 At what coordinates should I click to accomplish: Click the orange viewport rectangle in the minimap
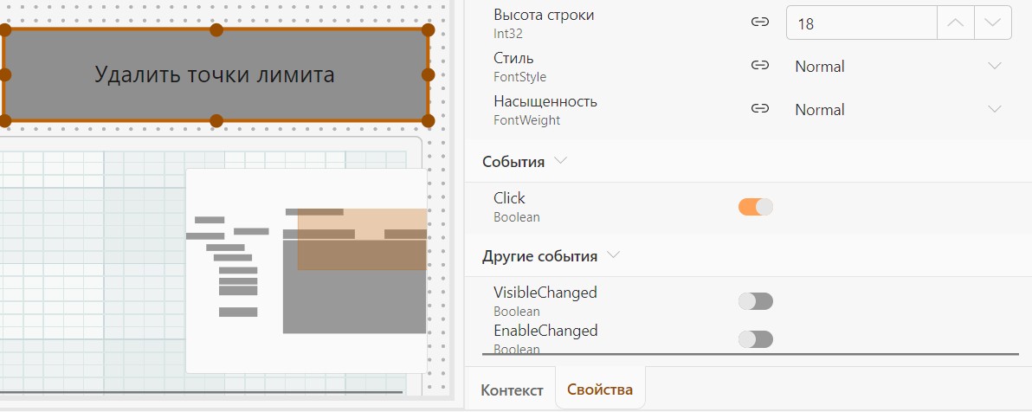[x=362, y=239]
